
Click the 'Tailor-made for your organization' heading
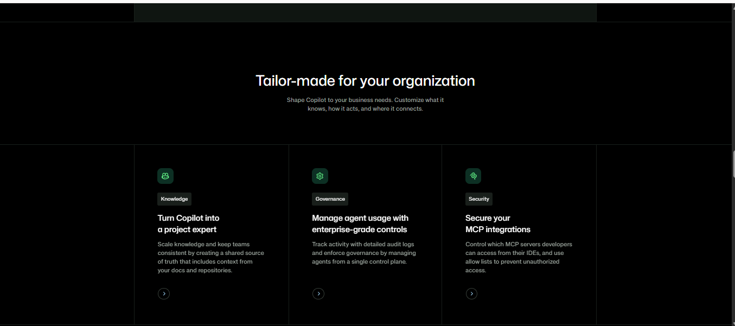(365, 81)
